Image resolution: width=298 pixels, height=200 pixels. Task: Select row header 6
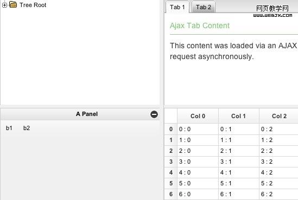(x=171, y=194)
